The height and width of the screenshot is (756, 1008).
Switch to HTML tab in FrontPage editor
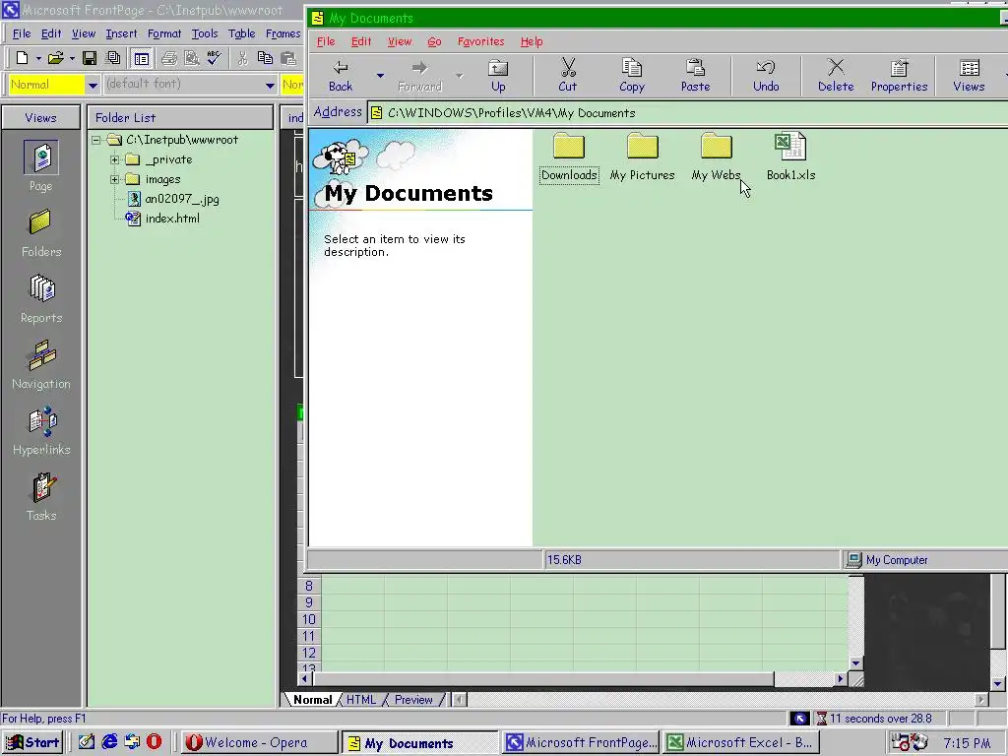pos(360,700)
